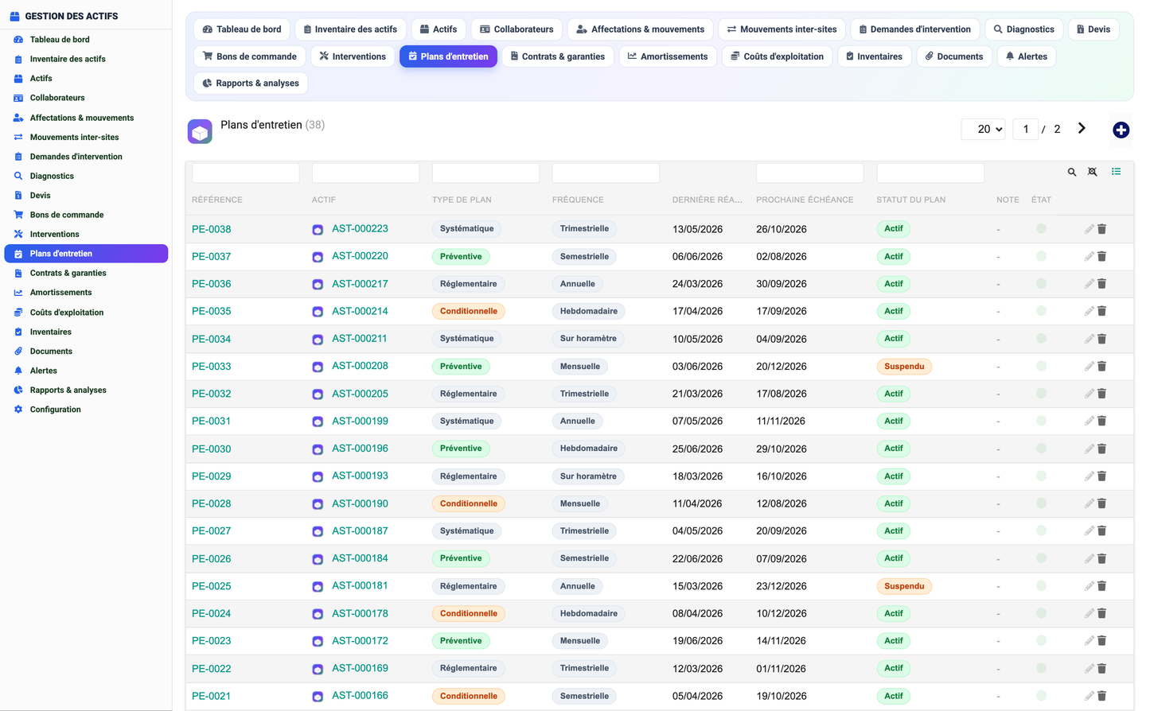Click the Hebdomadaire badge for PE-0024
1150x711 pixels.
click(589, 613)
